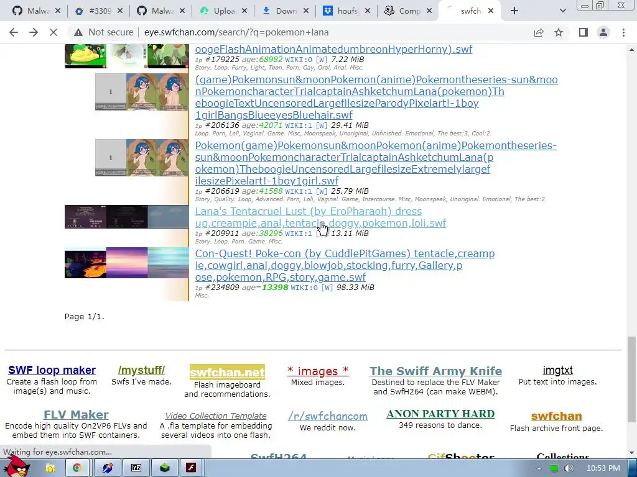Open the ANON PARTY HARD link

click(x=440, y=414)
